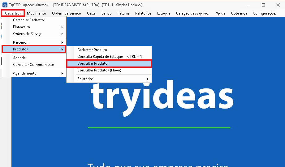
Task: Open the Ordem de Serviço menu
Action: [x=66, y=13]
